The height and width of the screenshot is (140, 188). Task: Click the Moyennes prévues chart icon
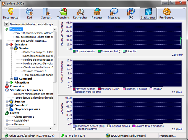coord(11,109)
